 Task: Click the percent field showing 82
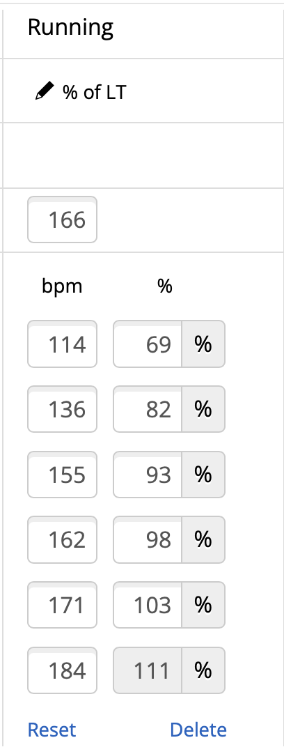(148, 409)
